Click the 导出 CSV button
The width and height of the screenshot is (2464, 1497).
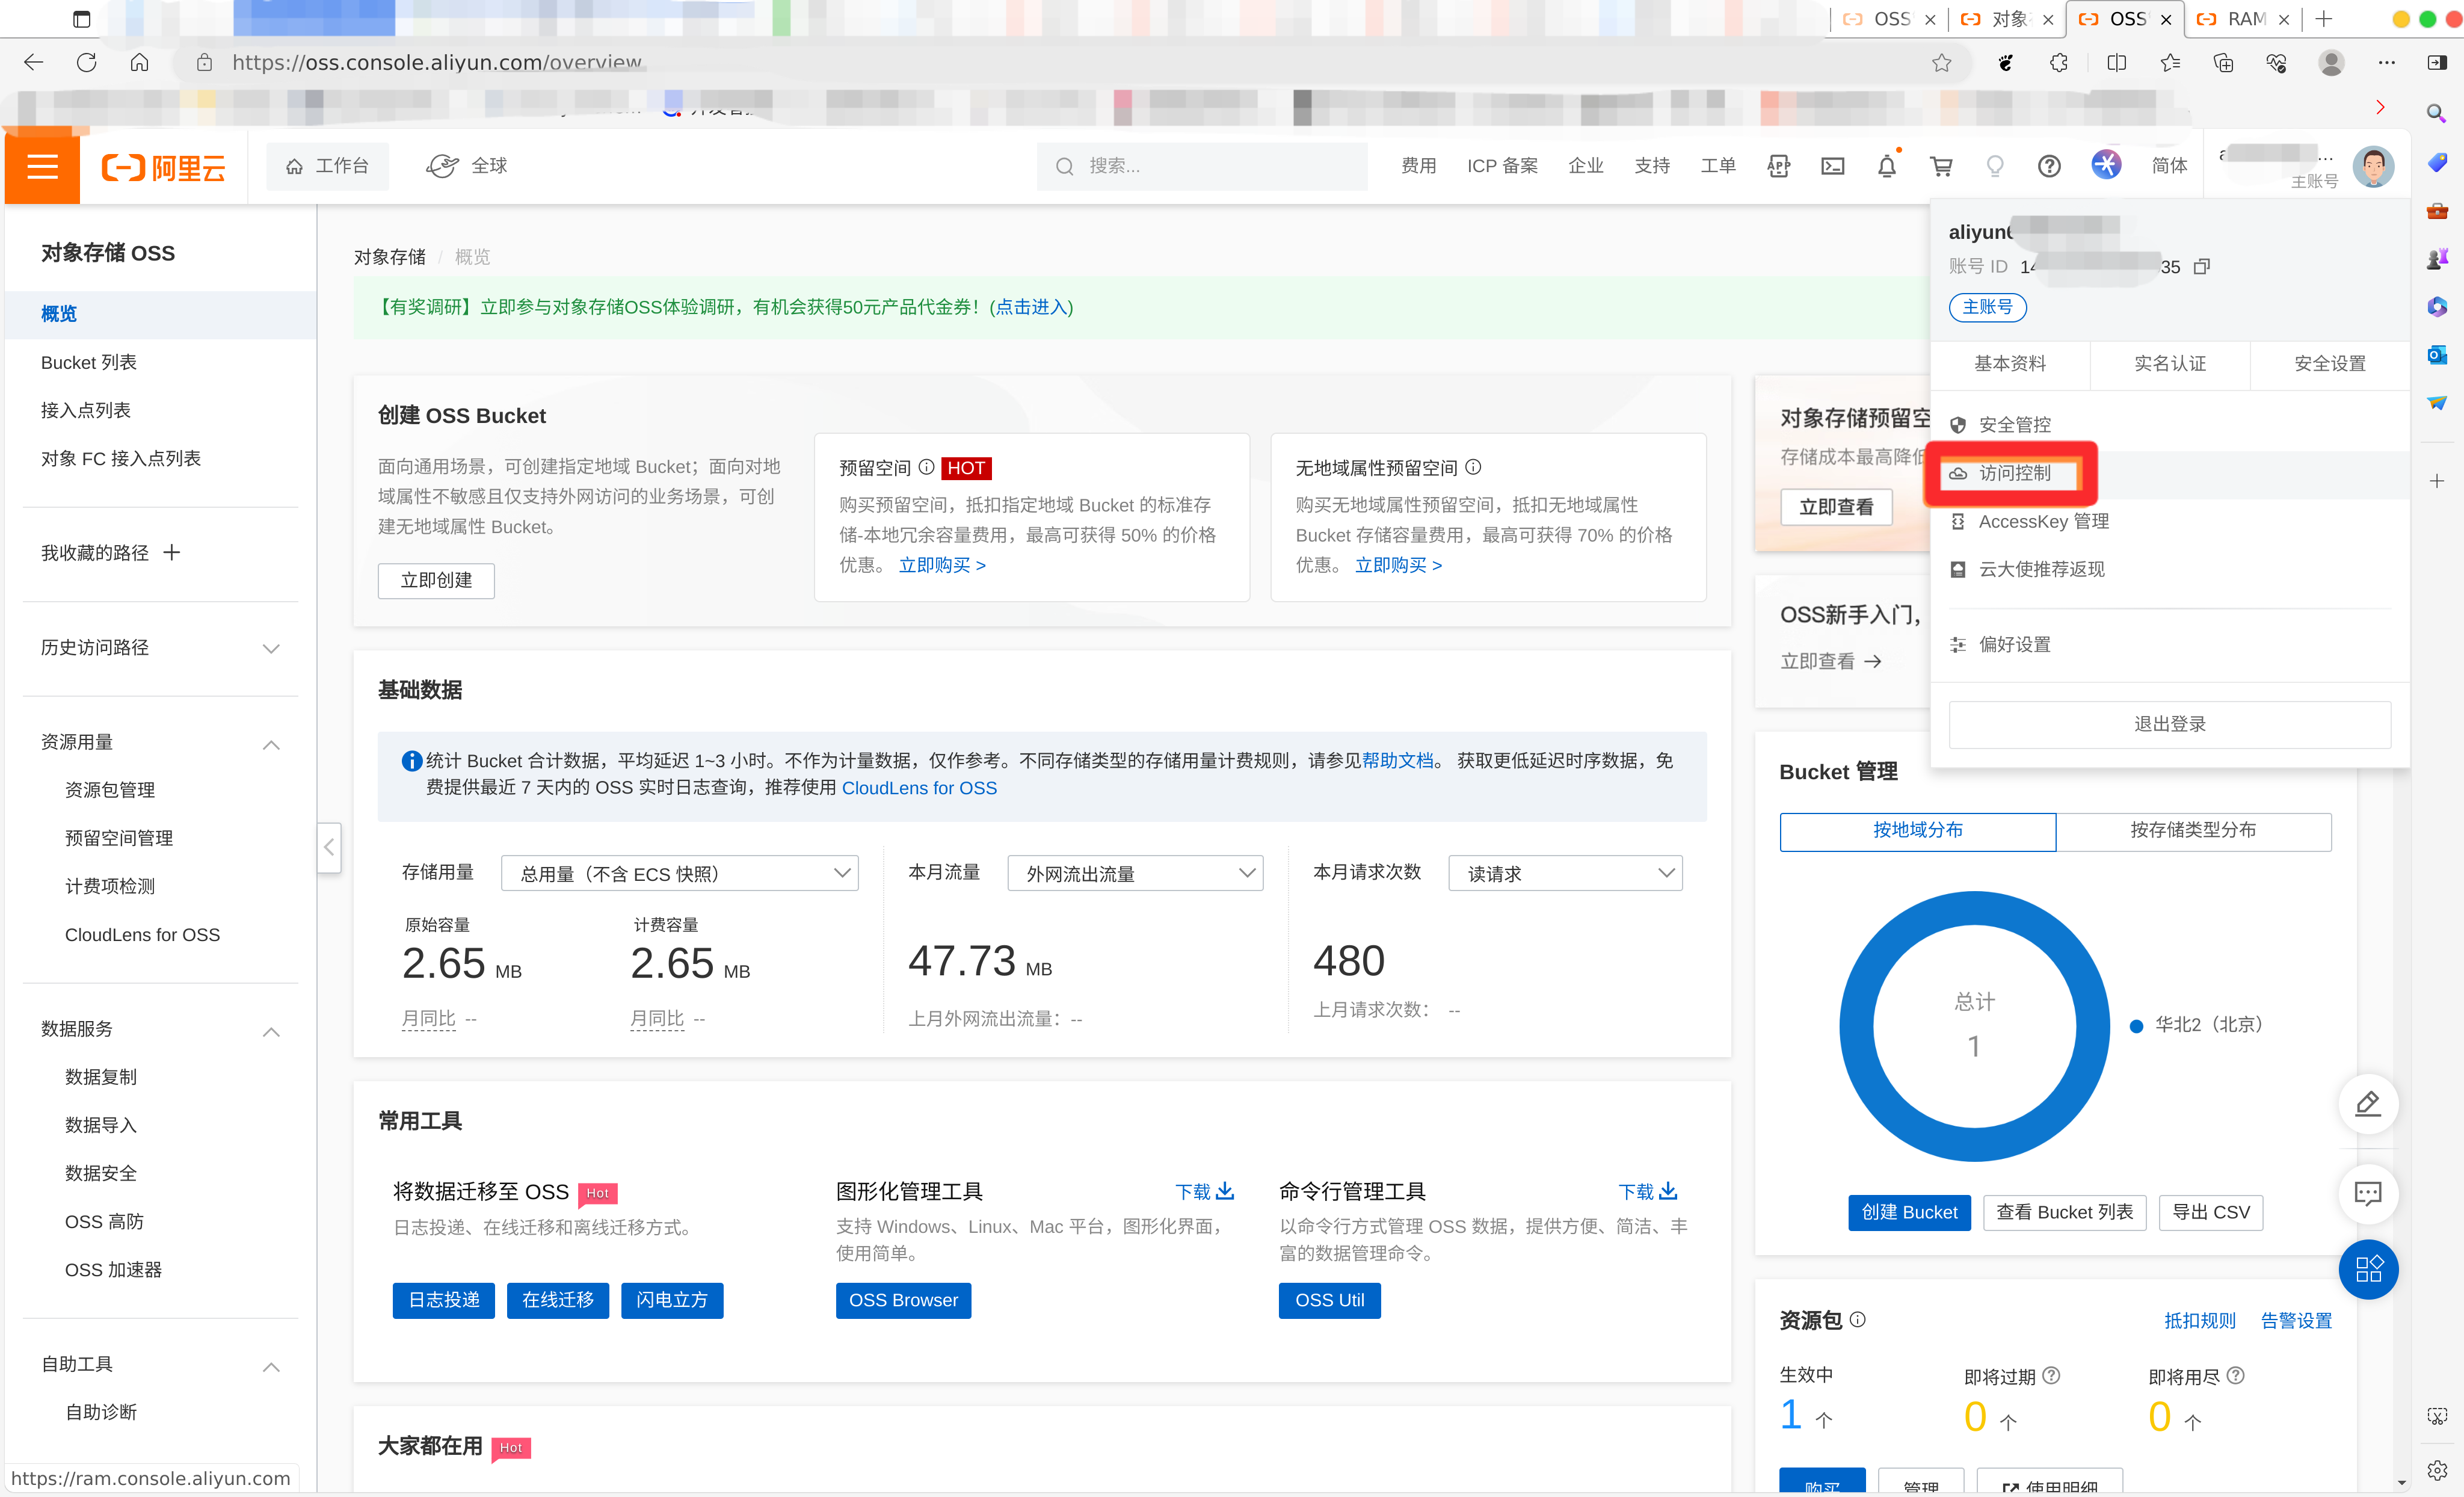point(2211,1212)
